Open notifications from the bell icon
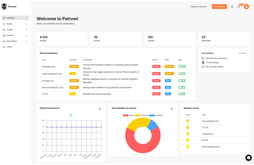254x165 pixels. 238,7
